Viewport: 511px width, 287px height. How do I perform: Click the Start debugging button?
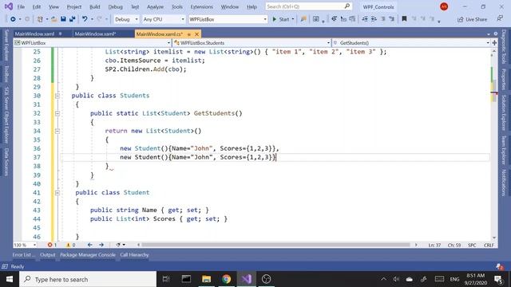[281, 19]
